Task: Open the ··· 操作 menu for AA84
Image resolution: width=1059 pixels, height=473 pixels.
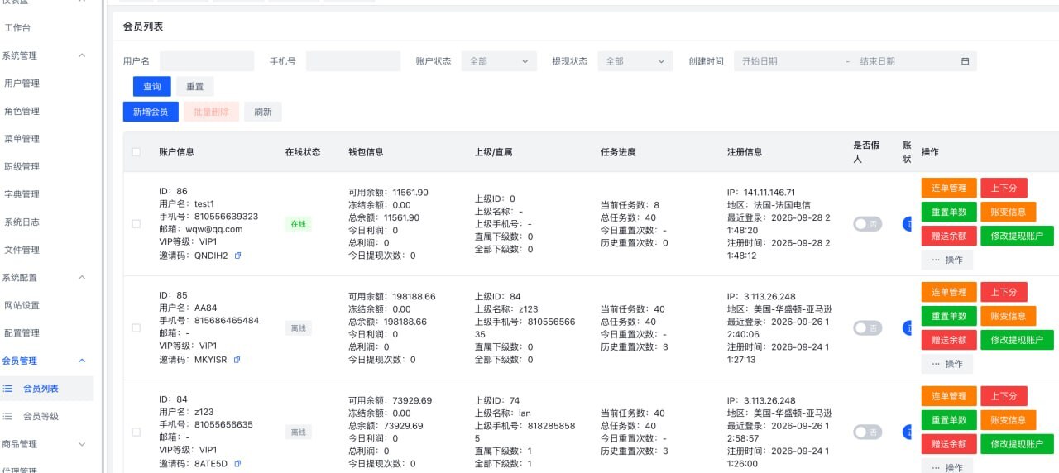Action: [x=947, y=364]
